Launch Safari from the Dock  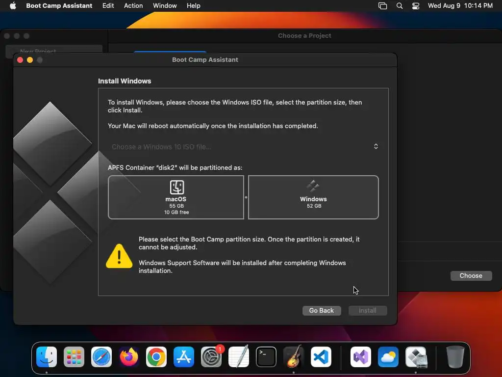point(101,357)
